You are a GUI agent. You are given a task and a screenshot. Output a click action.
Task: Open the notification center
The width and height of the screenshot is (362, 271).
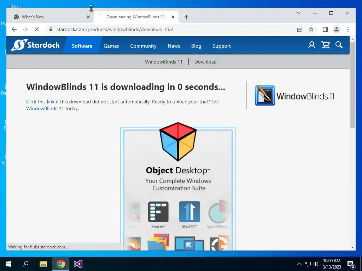point(351,264)
